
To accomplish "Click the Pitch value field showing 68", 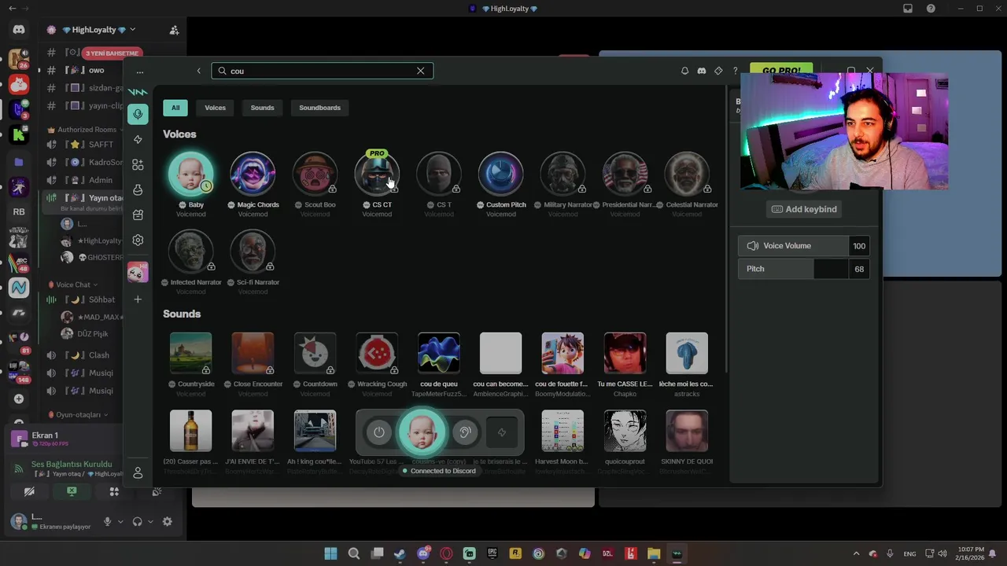I will point(859,269).
